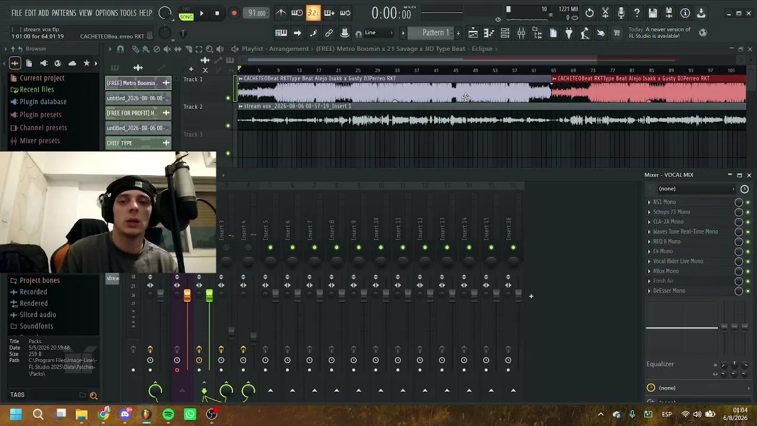Stop playback with the stop button
757x426 pixels.
click(x=217, y=13)
